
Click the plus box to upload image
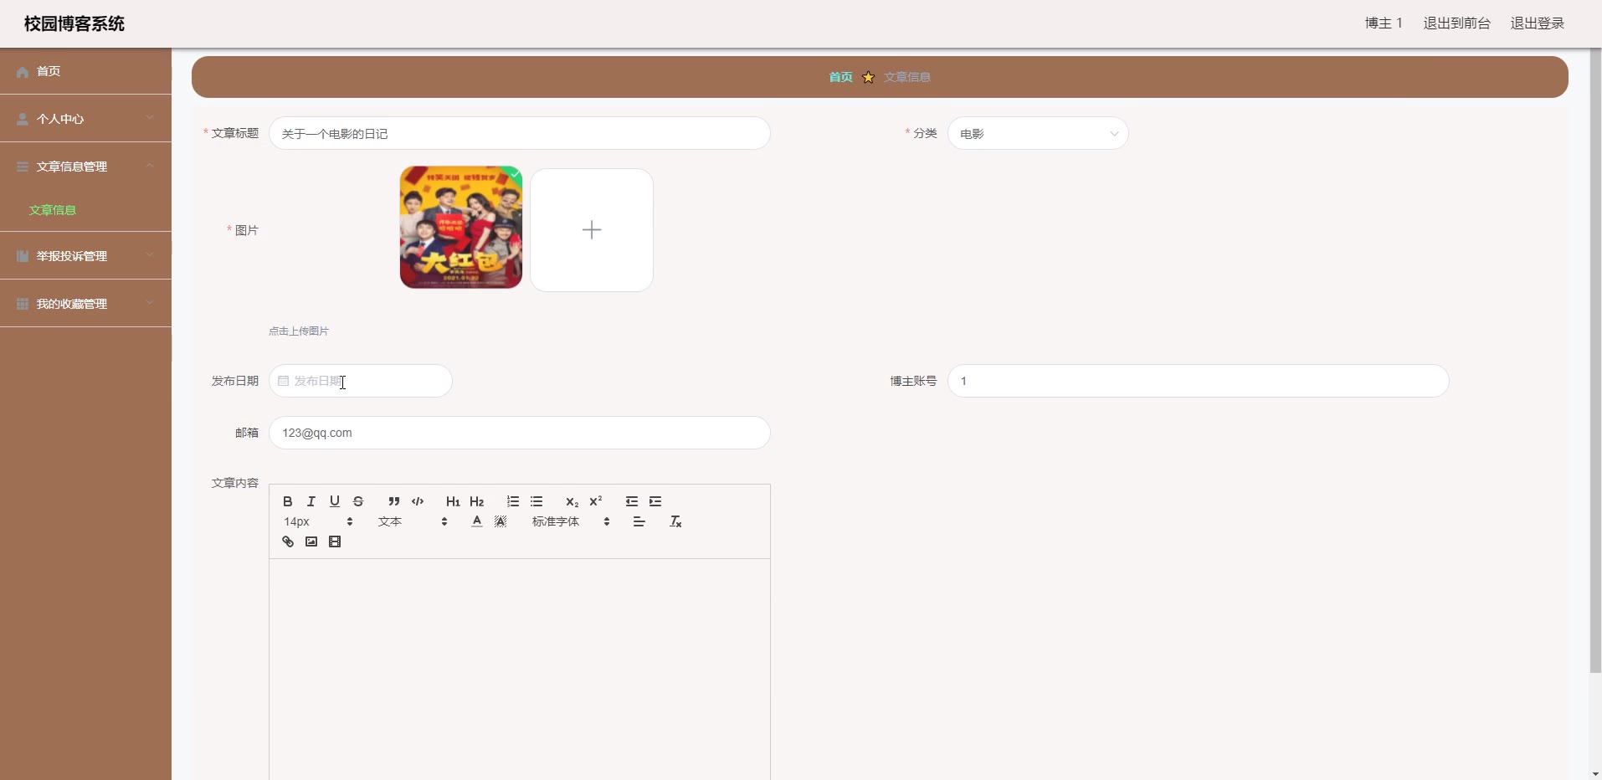[x=592, y=230]
